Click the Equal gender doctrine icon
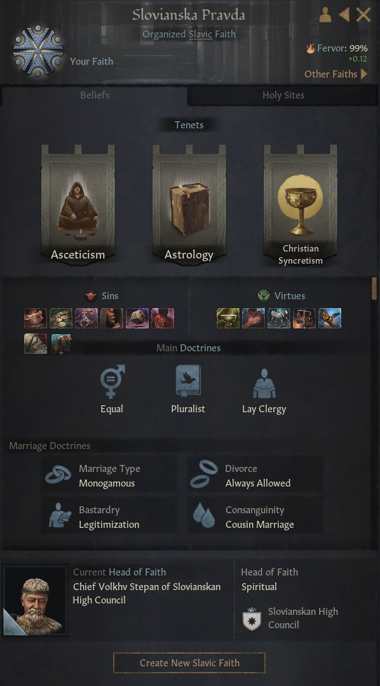 coord(112,382)
